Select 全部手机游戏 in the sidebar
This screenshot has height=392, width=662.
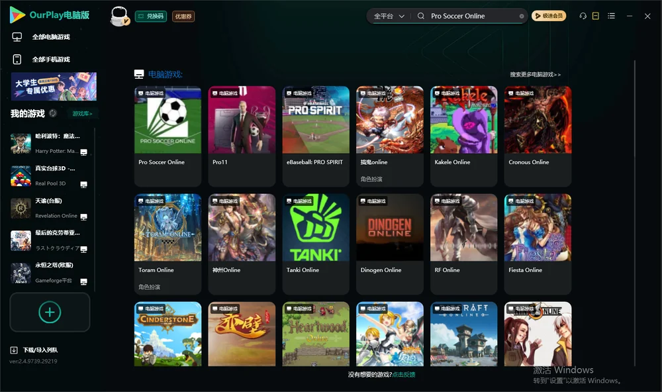point(51,60)
